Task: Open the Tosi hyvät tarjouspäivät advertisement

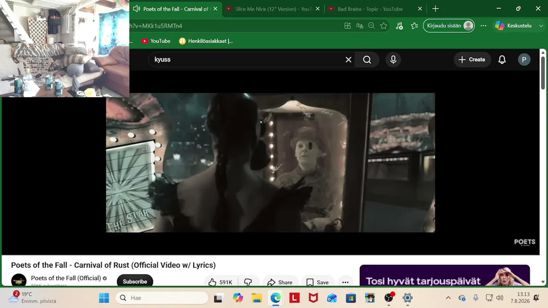Action: coord(445,275)
